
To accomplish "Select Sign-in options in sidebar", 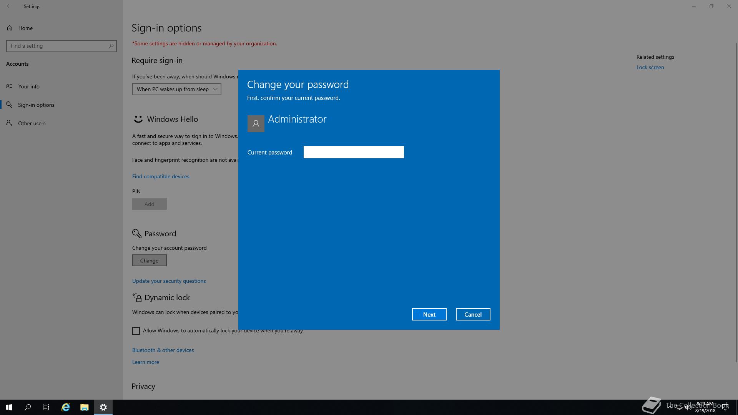I will coord(36,105).
